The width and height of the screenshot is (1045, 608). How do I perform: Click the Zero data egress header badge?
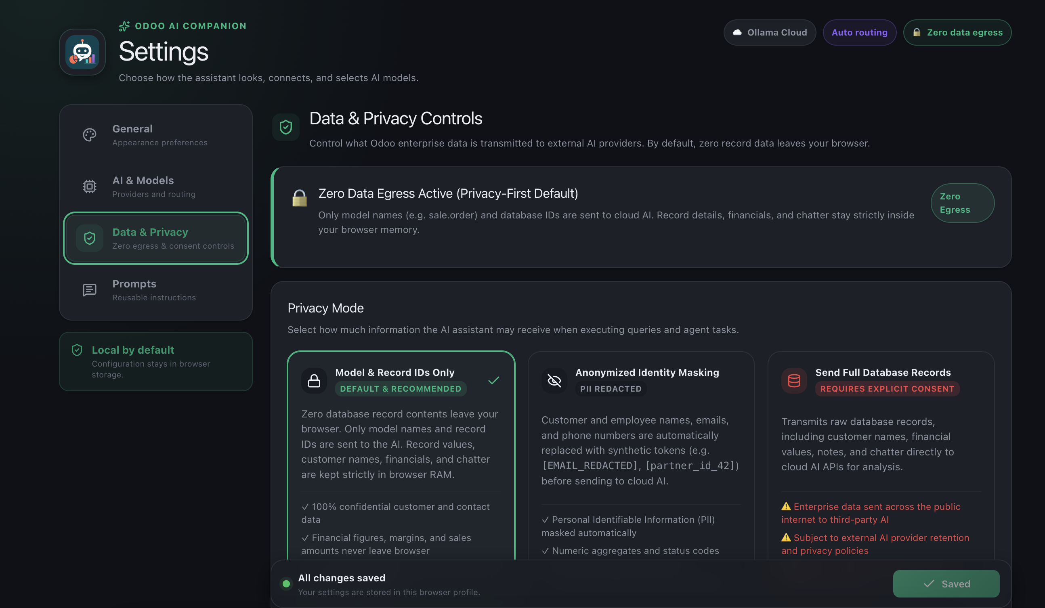click(x=957, y=32)
